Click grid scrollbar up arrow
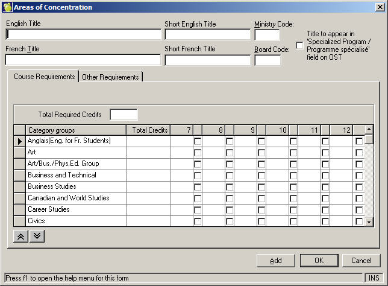 (369, 130)
